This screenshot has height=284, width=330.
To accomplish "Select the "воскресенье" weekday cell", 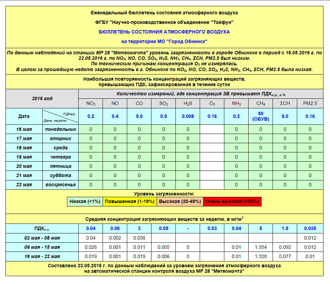I will point(60,185).
